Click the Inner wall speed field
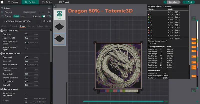This screenshot has width=200, height=104. coord(31,61)
